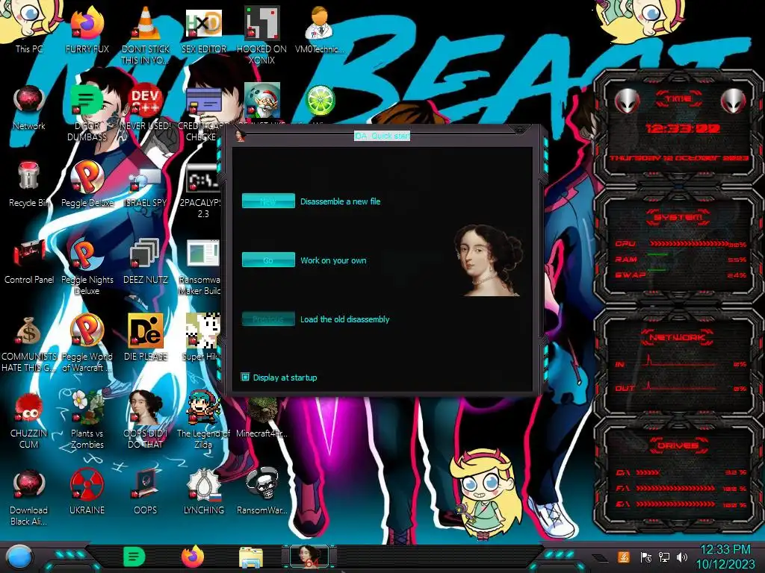Open the This PC desktop icon
Screen dimensions: 765x573
pos(29,27)
